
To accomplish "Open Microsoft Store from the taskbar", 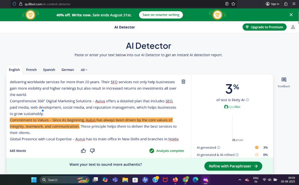I will (135, 180).
